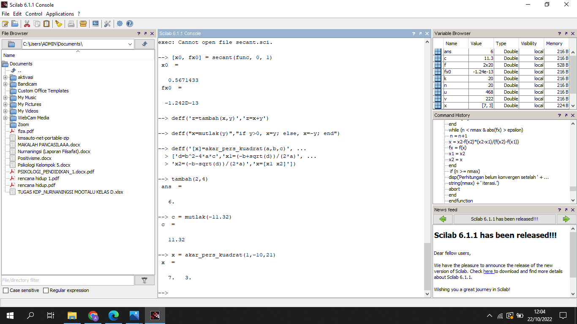The width and height of the screenshot is (577, 324).
Task: Undock the Scilab Console panel
Action: [420, 33]
